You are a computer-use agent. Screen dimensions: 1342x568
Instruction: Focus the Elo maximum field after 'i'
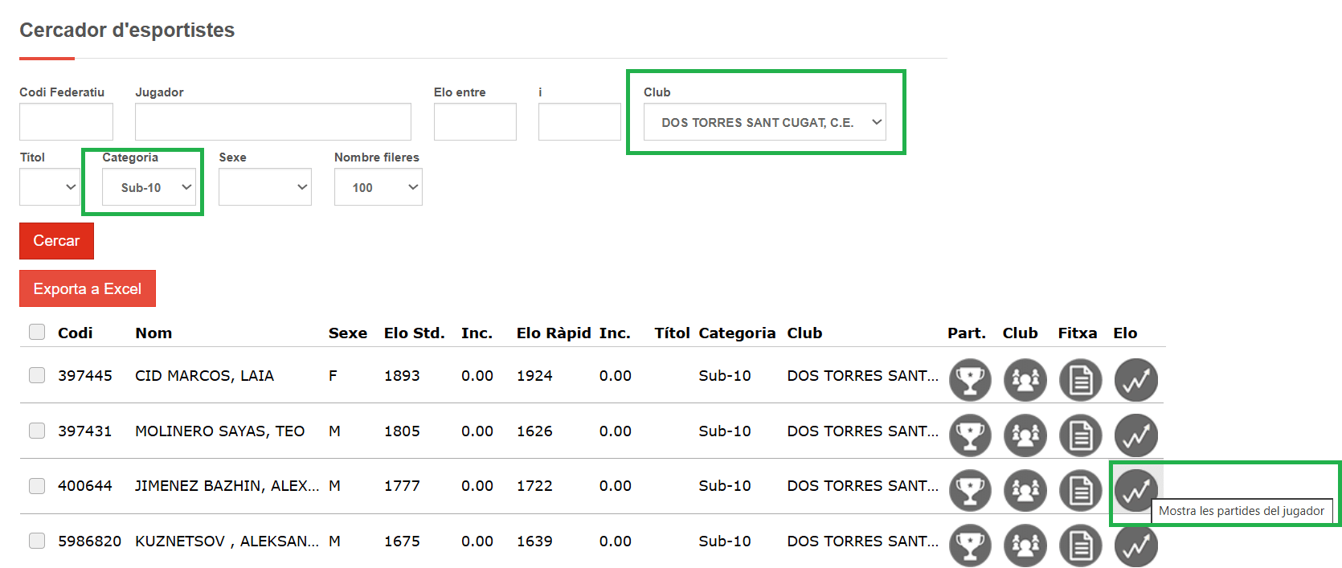coord(579,122)
